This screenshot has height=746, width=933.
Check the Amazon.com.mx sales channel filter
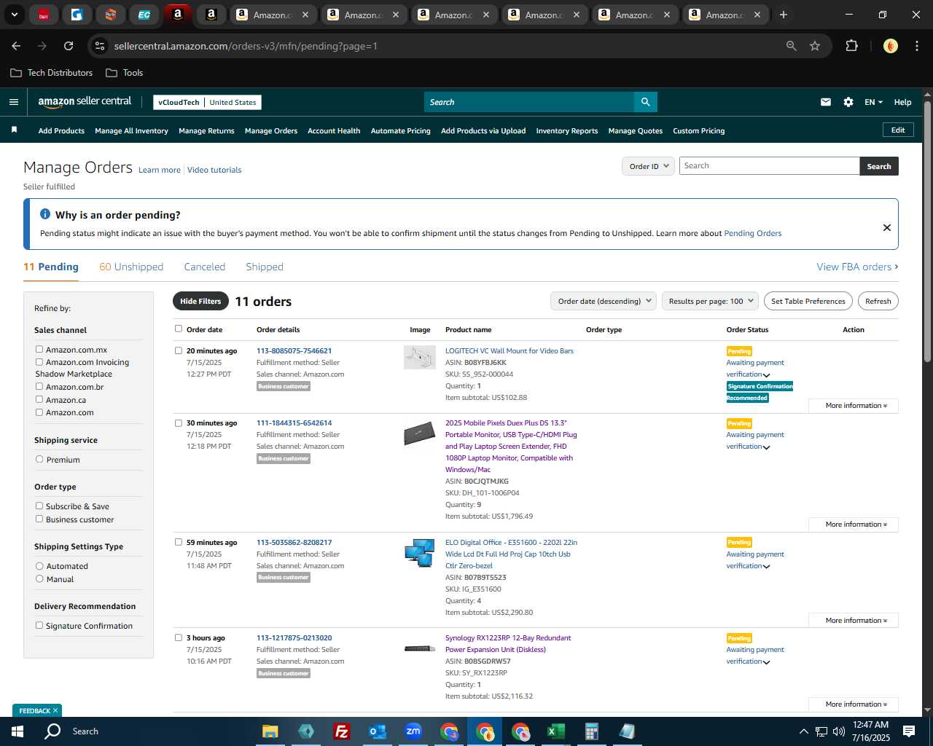point(39,349)
